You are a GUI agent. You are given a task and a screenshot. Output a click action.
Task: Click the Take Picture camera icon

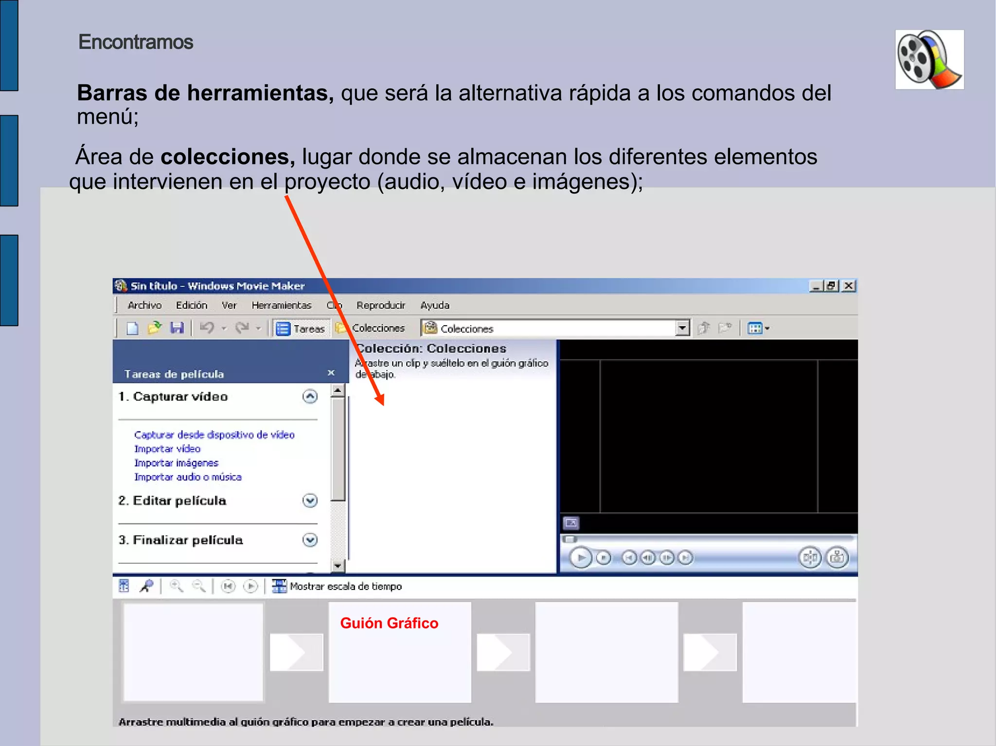point(836,557)
